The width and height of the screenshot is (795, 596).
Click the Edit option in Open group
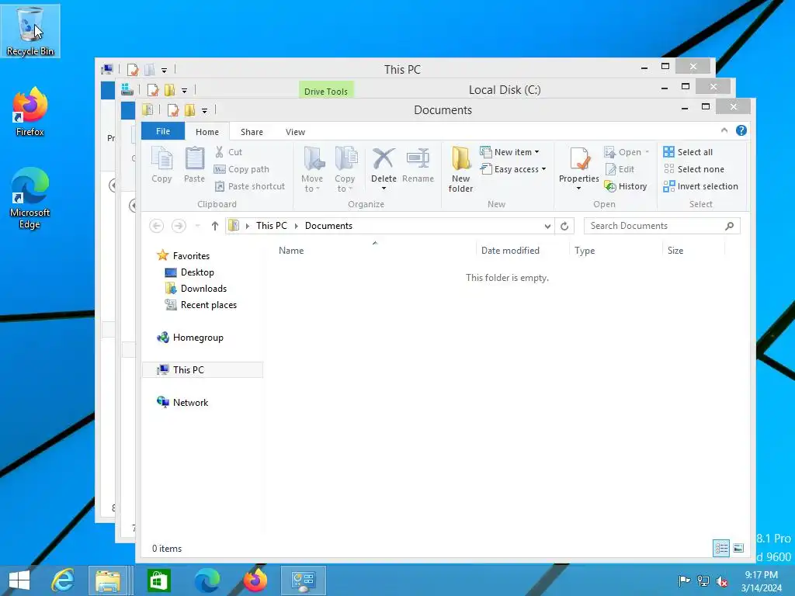pos(620,169)
